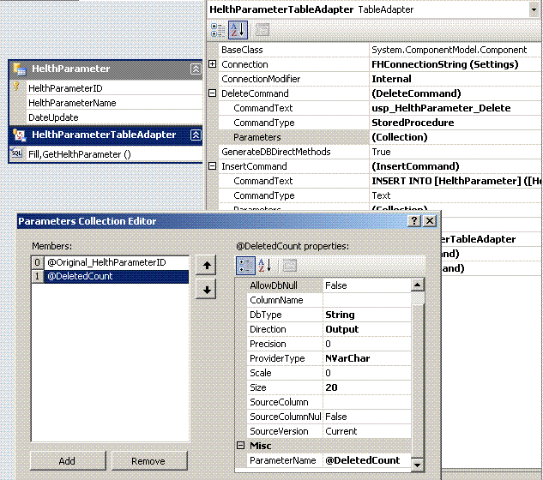Click Property Pages icon in @DeletedCount properties
The width and height of the screenshot is (543, 480).
(289, 266)
